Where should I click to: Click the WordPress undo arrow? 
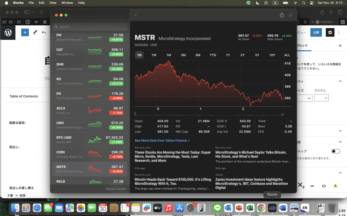(x=44, y=32)
